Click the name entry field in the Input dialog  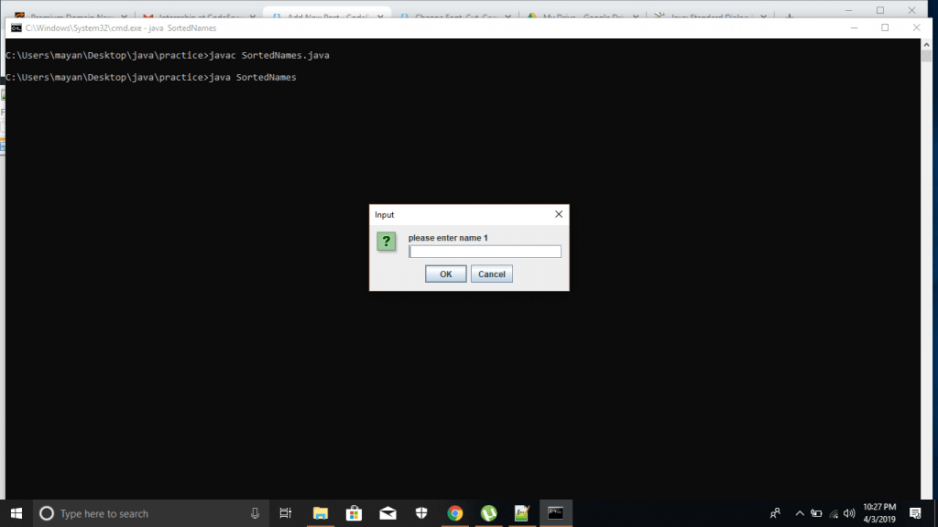485,251
